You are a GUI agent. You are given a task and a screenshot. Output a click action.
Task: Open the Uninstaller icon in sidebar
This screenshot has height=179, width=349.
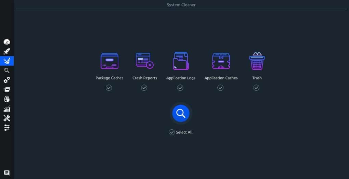coord(7,99)
